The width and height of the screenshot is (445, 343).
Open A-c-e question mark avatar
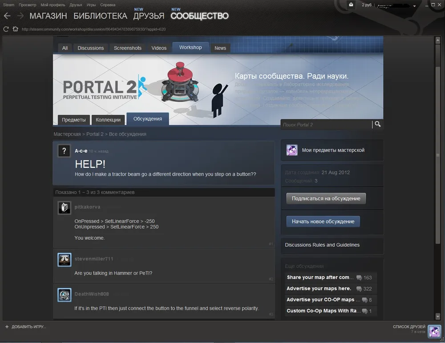click(64, 151)
